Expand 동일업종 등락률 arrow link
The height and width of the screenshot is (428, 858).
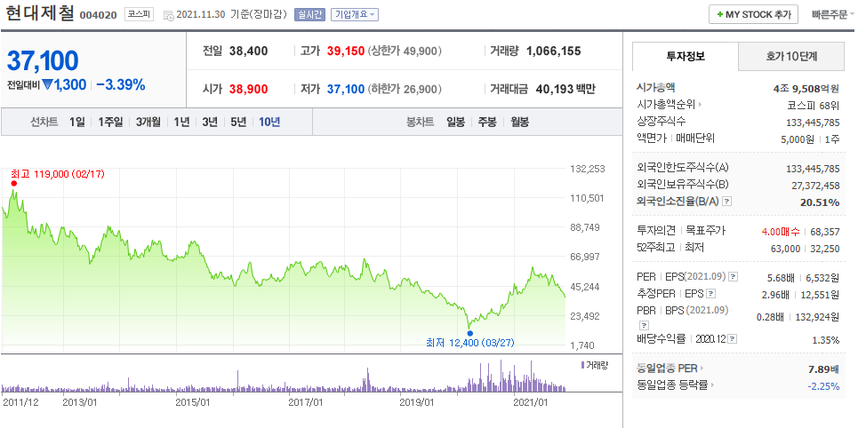coord(676,385)
